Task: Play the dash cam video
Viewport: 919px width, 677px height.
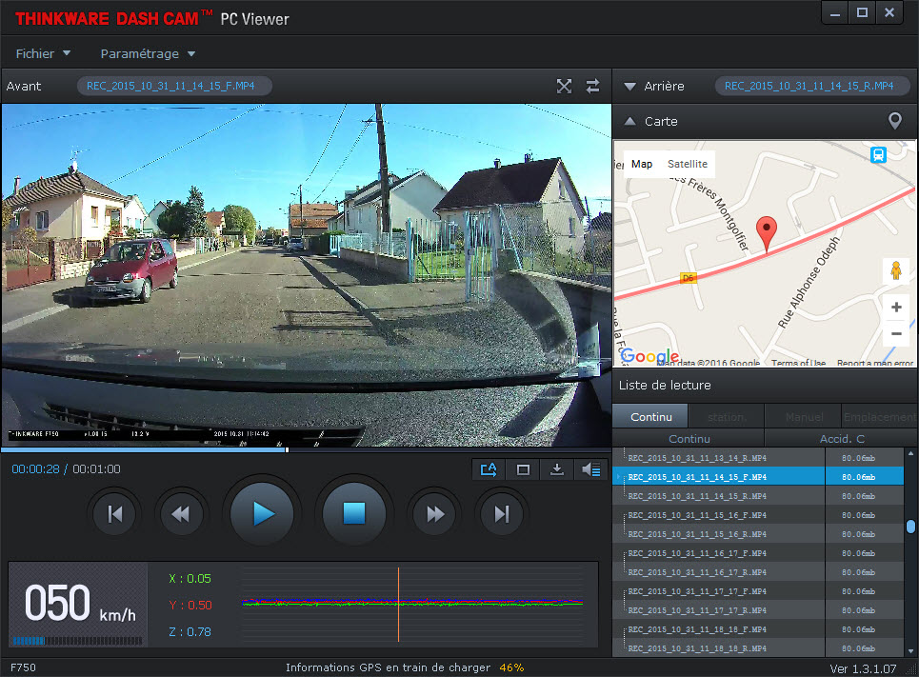Action: 262,514
